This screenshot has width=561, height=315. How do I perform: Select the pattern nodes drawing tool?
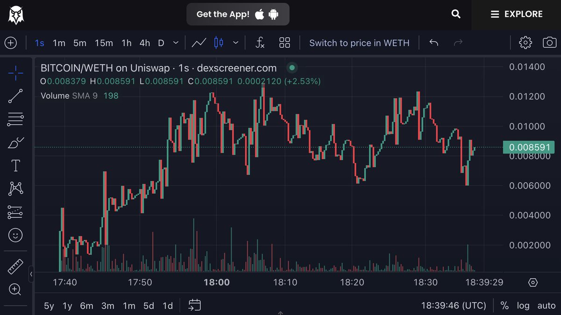(x=15, y=188)
